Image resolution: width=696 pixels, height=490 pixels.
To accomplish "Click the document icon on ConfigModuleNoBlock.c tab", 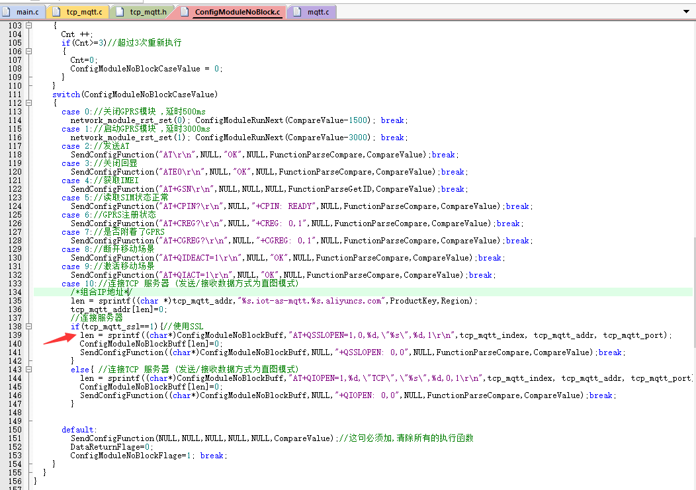I will pyautogui.click(x=184, y=12).
